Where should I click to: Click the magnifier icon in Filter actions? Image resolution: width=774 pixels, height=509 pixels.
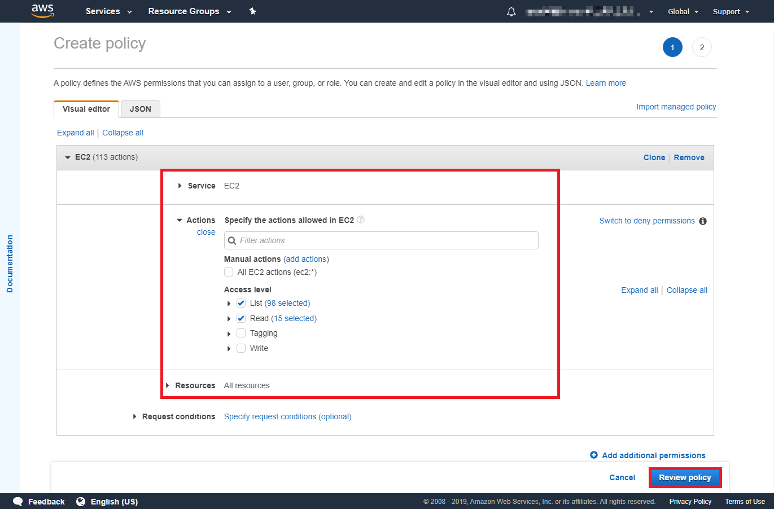[x=232, y=240]
